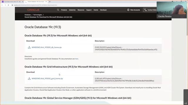Click Cecilia Pereira's video thumbnail
This screenshot has height=105, width=188.
[x=172, y=10]
